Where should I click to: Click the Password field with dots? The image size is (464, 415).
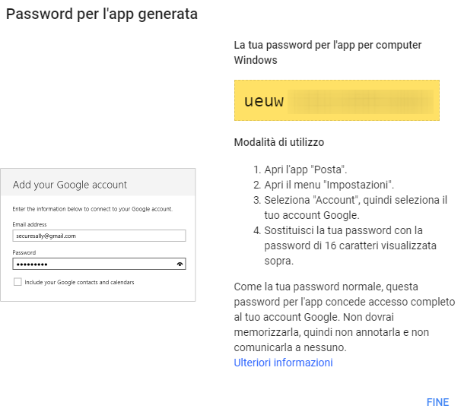(x=99, y=264)
